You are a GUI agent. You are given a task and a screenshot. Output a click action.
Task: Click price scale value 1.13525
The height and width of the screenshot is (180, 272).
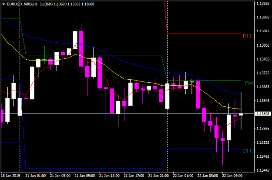263,142
